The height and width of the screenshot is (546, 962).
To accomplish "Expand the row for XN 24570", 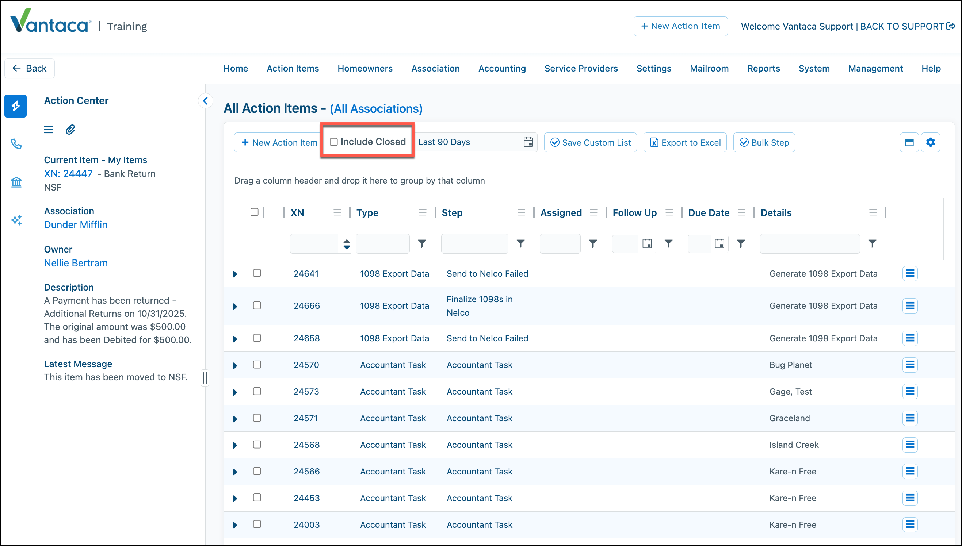I will (235, 366).
